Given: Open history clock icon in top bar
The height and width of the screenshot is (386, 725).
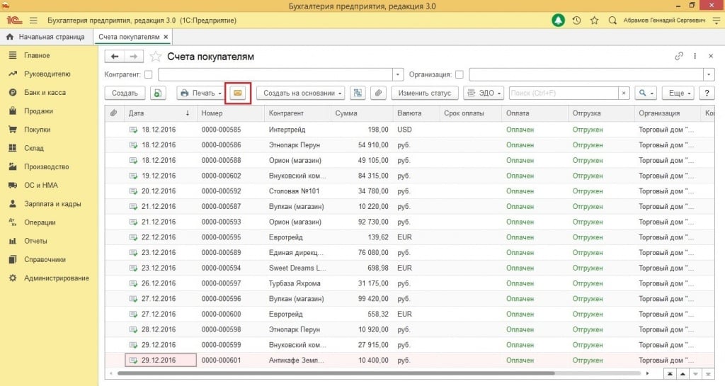Looking at the screenshot, I should click(576, 21).
